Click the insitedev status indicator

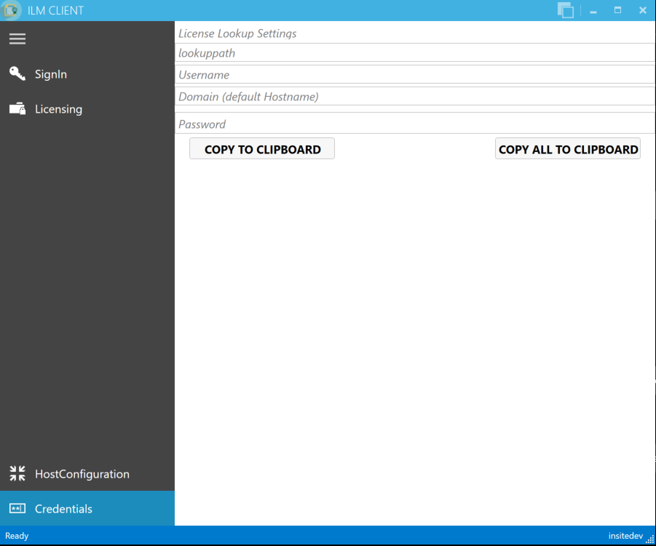click(x=626, y=536)
